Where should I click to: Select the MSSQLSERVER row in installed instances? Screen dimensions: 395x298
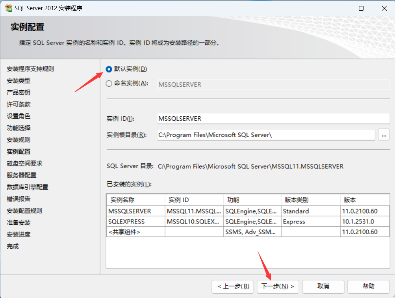click(x=248, y=211)
